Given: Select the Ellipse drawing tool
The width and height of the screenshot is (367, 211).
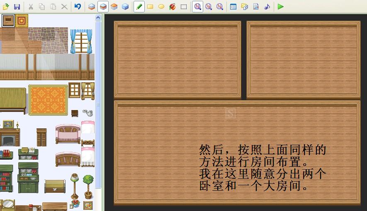Looking at the screenshot, I should (x=161, y=7).
